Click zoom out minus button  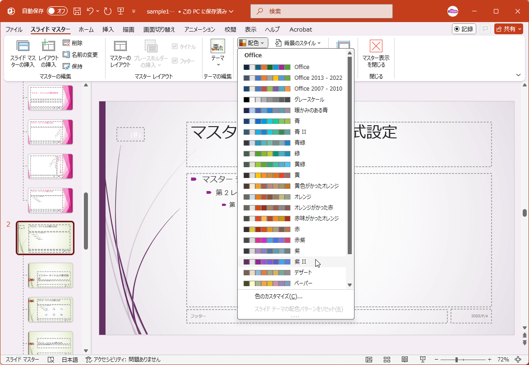[436, 360]
